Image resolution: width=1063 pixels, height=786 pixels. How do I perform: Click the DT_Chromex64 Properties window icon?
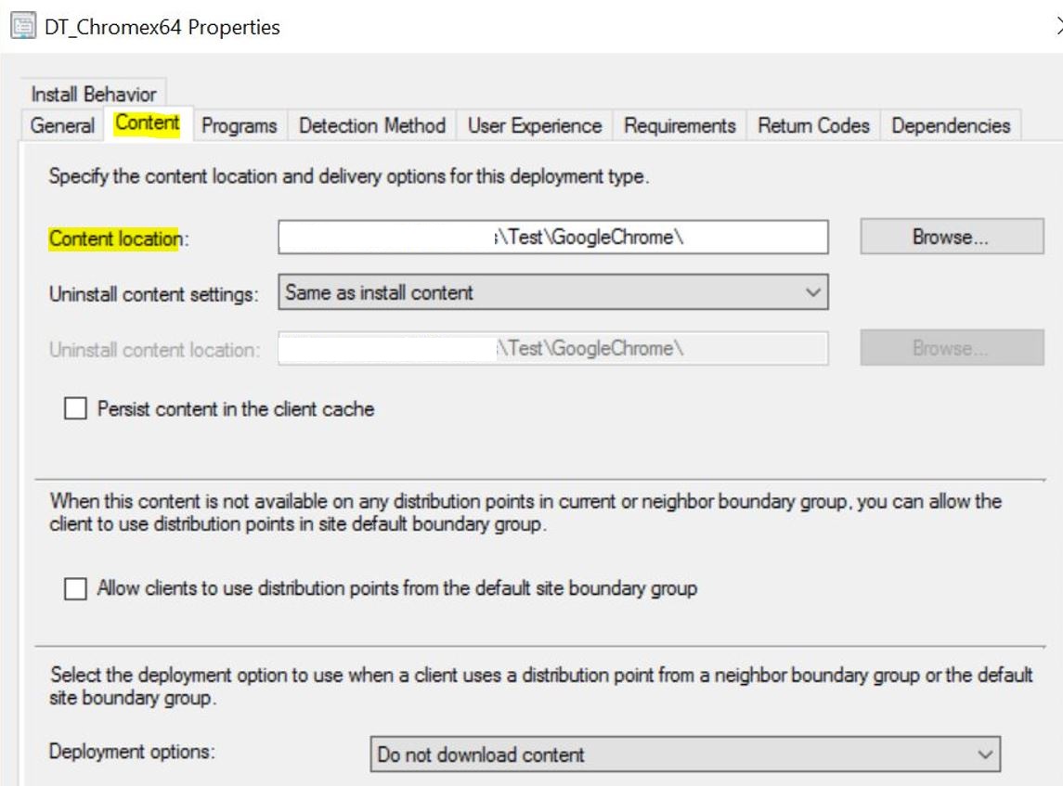[x=19, y=27]
